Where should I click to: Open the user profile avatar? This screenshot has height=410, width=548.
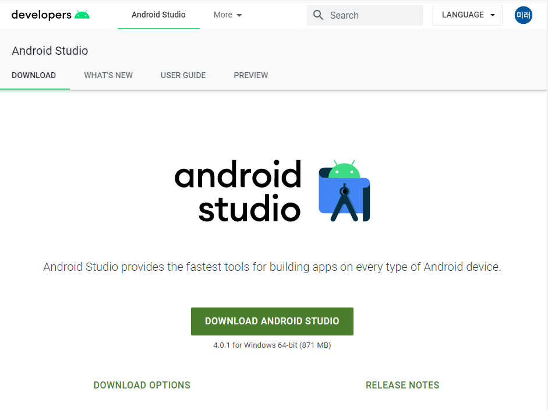point(523,15)
